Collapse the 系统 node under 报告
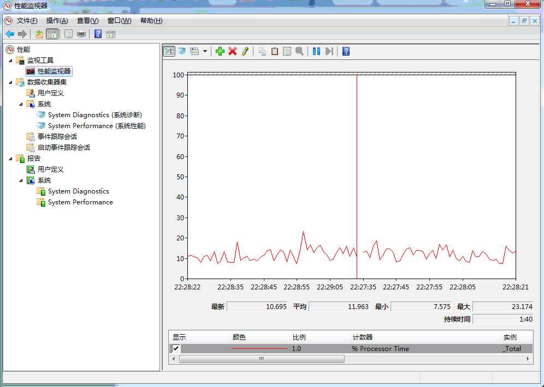The image size is (544, 387). click(21, 180)
